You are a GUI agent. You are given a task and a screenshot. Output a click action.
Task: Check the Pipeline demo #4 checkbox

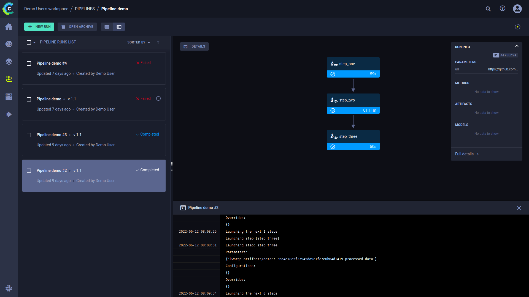coord(29,64)
